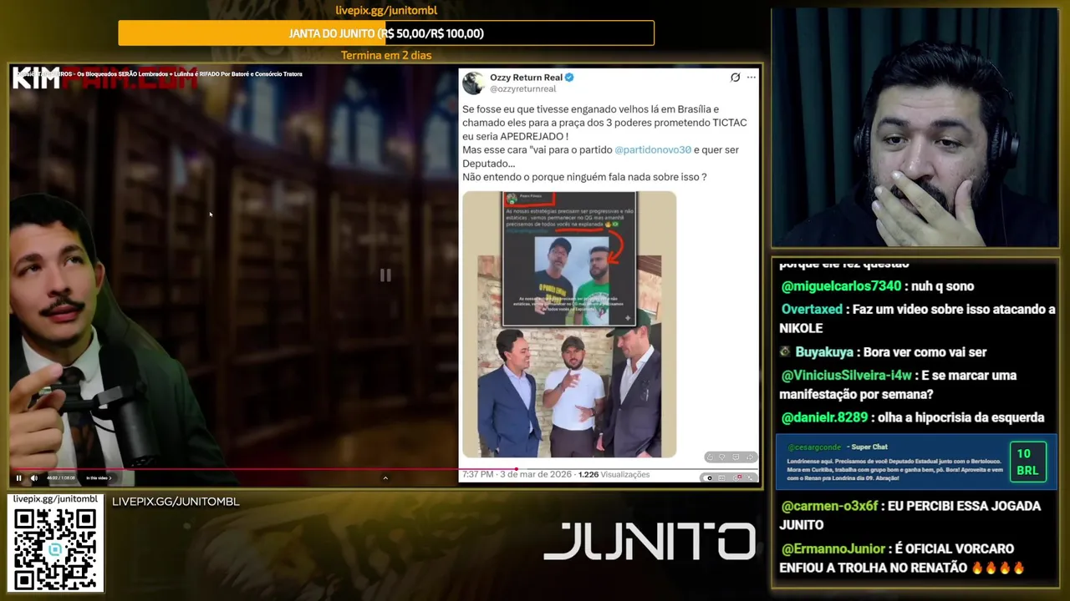Click the fullscreen exit icon in player
Screen dimensions: 1070x601
749,478
